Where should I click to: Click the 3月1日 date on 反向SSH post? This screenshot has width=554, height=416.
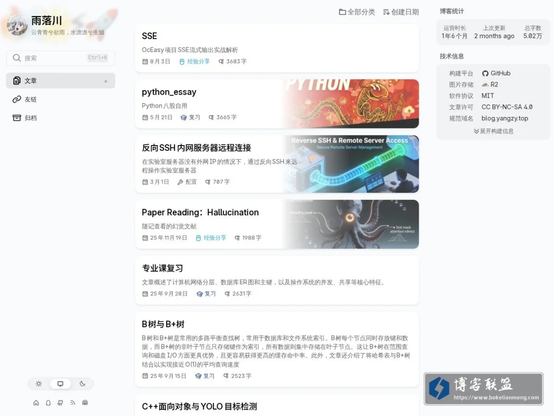[x=156, y=182]
